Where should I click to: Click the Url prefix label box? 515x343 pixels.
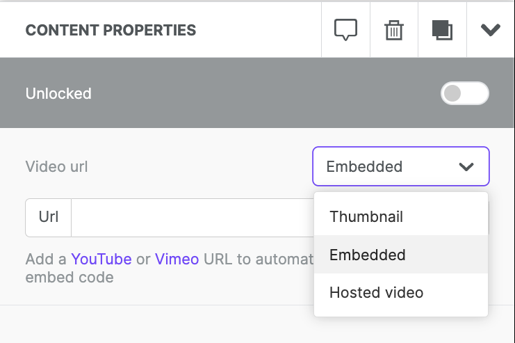(x=48, y=217)
